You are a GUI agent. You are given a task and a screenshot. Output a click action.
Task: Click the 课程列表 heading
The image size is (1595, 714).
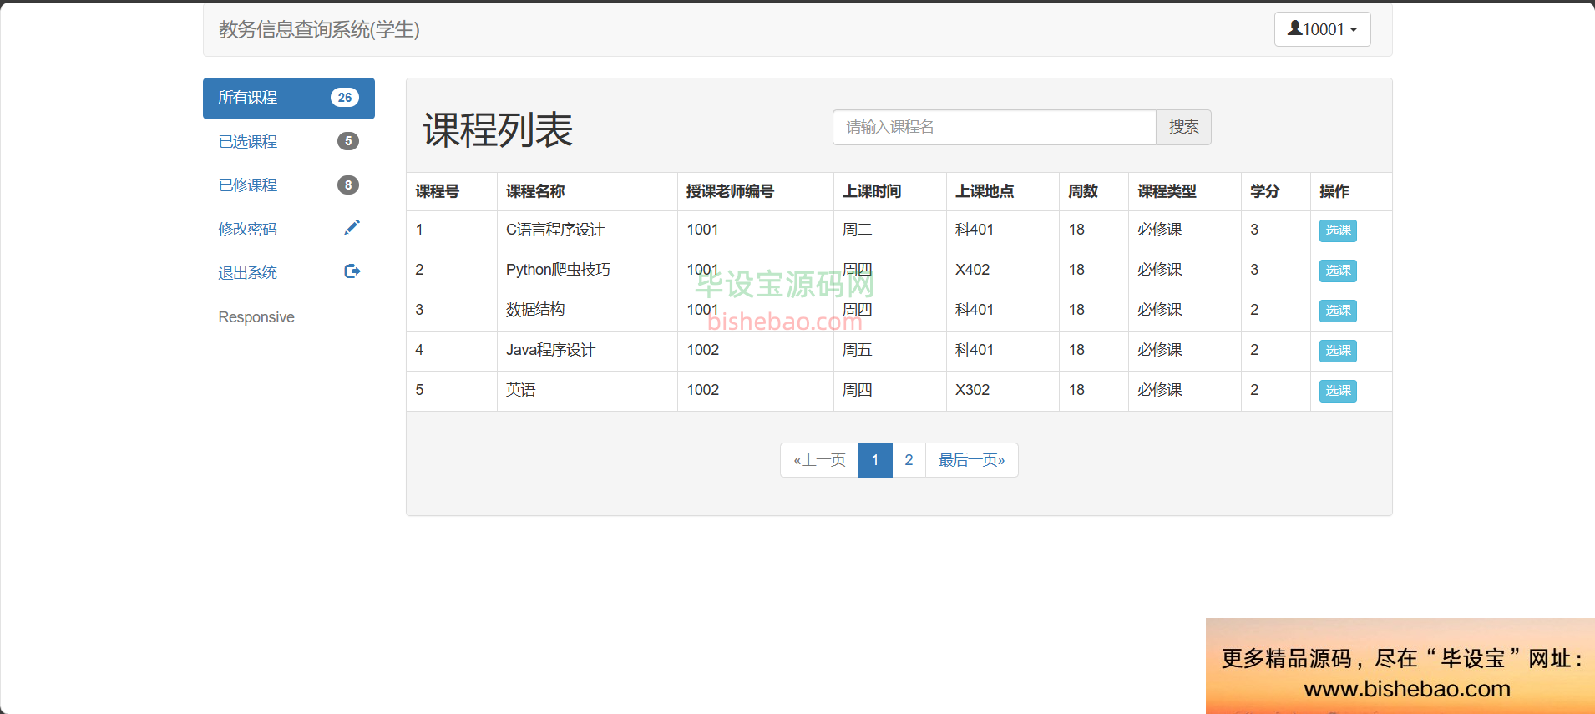(x=498, y=130)
